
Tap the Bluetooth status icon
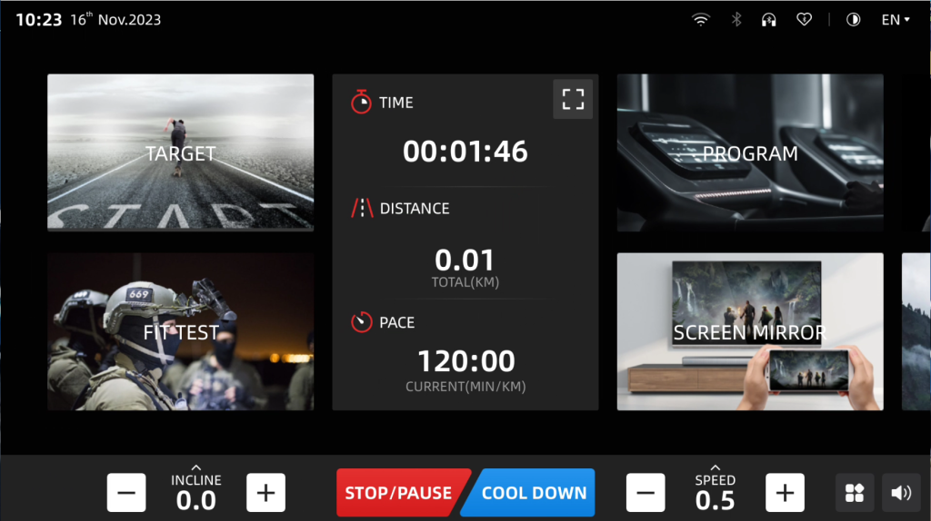pos(736,20)
